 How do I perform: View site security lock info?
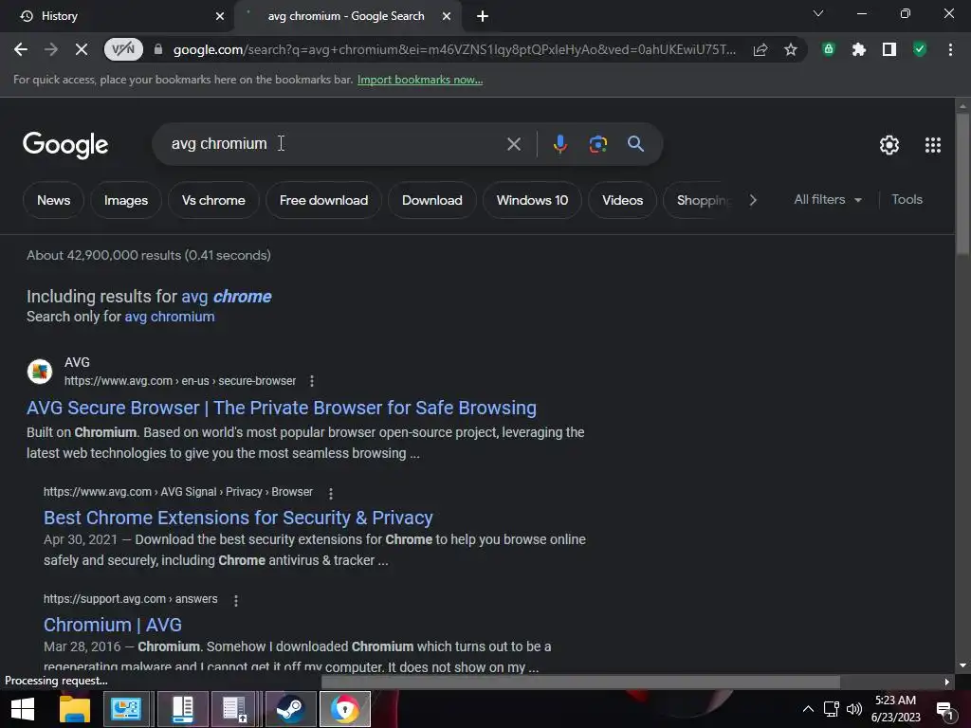tap(158, 49)
